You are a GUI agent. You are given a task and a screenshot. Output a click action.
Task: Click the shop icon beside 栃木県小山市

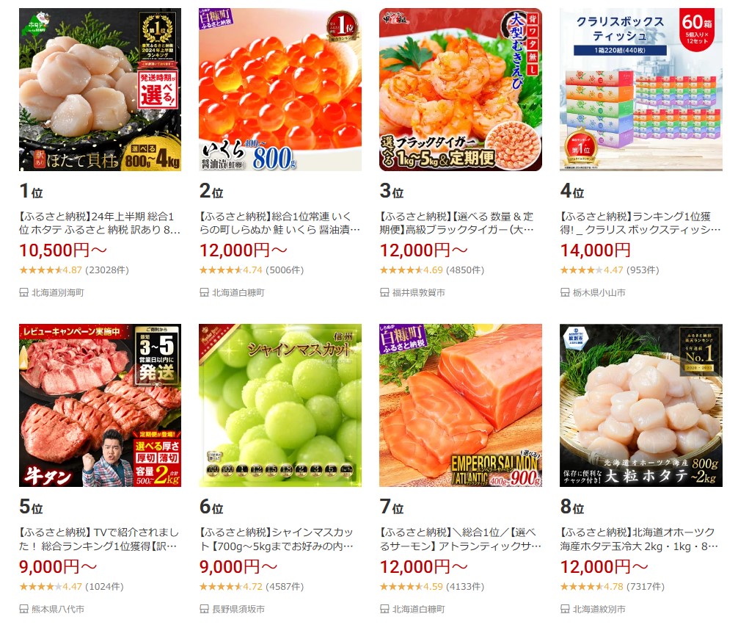(x=565, y=293)
